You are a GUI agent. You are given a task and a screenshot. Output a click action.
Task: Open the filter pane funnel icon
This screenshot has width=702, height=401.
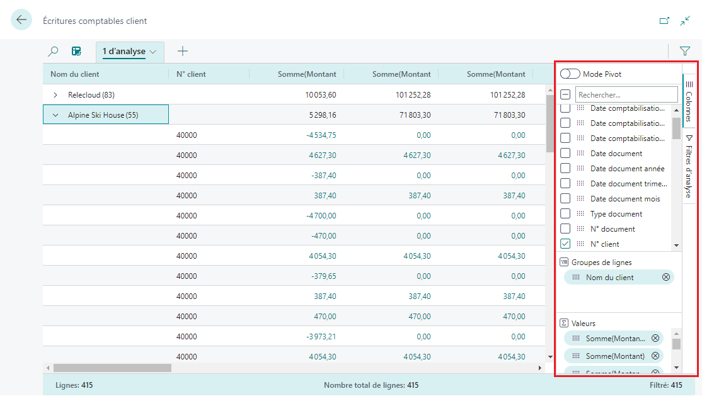tap(684, 51)
